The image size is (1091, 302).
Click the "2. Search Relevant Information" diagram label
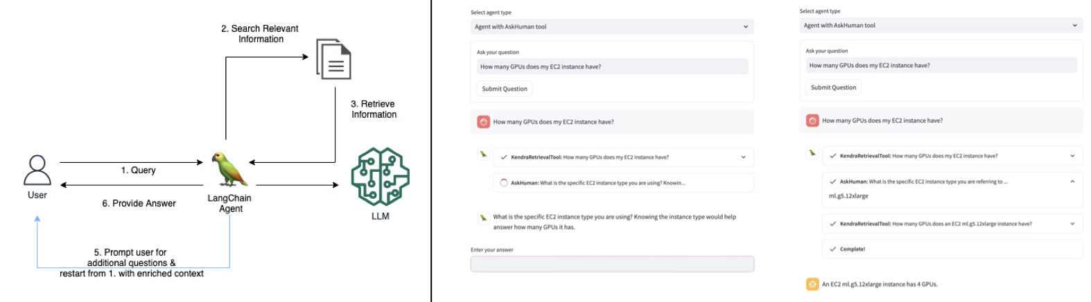point(260,33)
